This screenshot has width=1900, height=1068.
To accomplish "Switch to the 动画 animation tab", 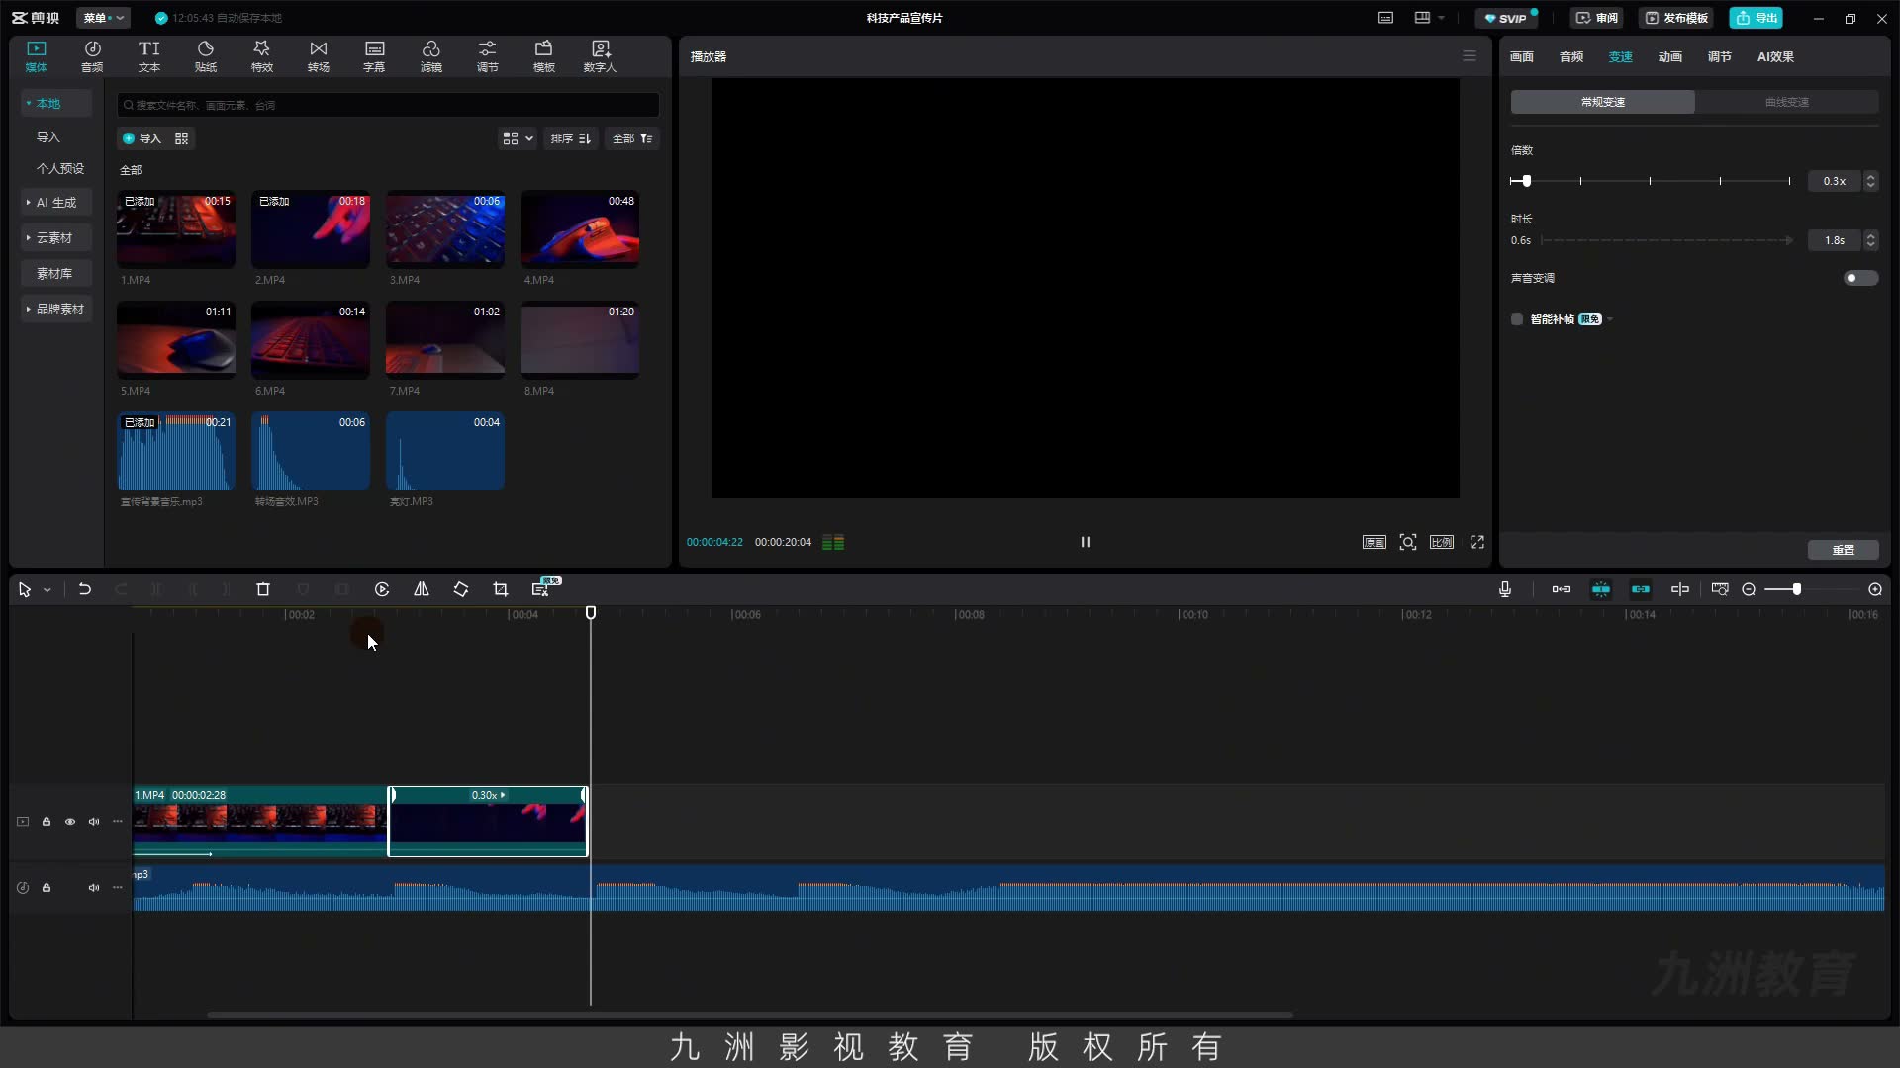I will (x=1670, y=57).
